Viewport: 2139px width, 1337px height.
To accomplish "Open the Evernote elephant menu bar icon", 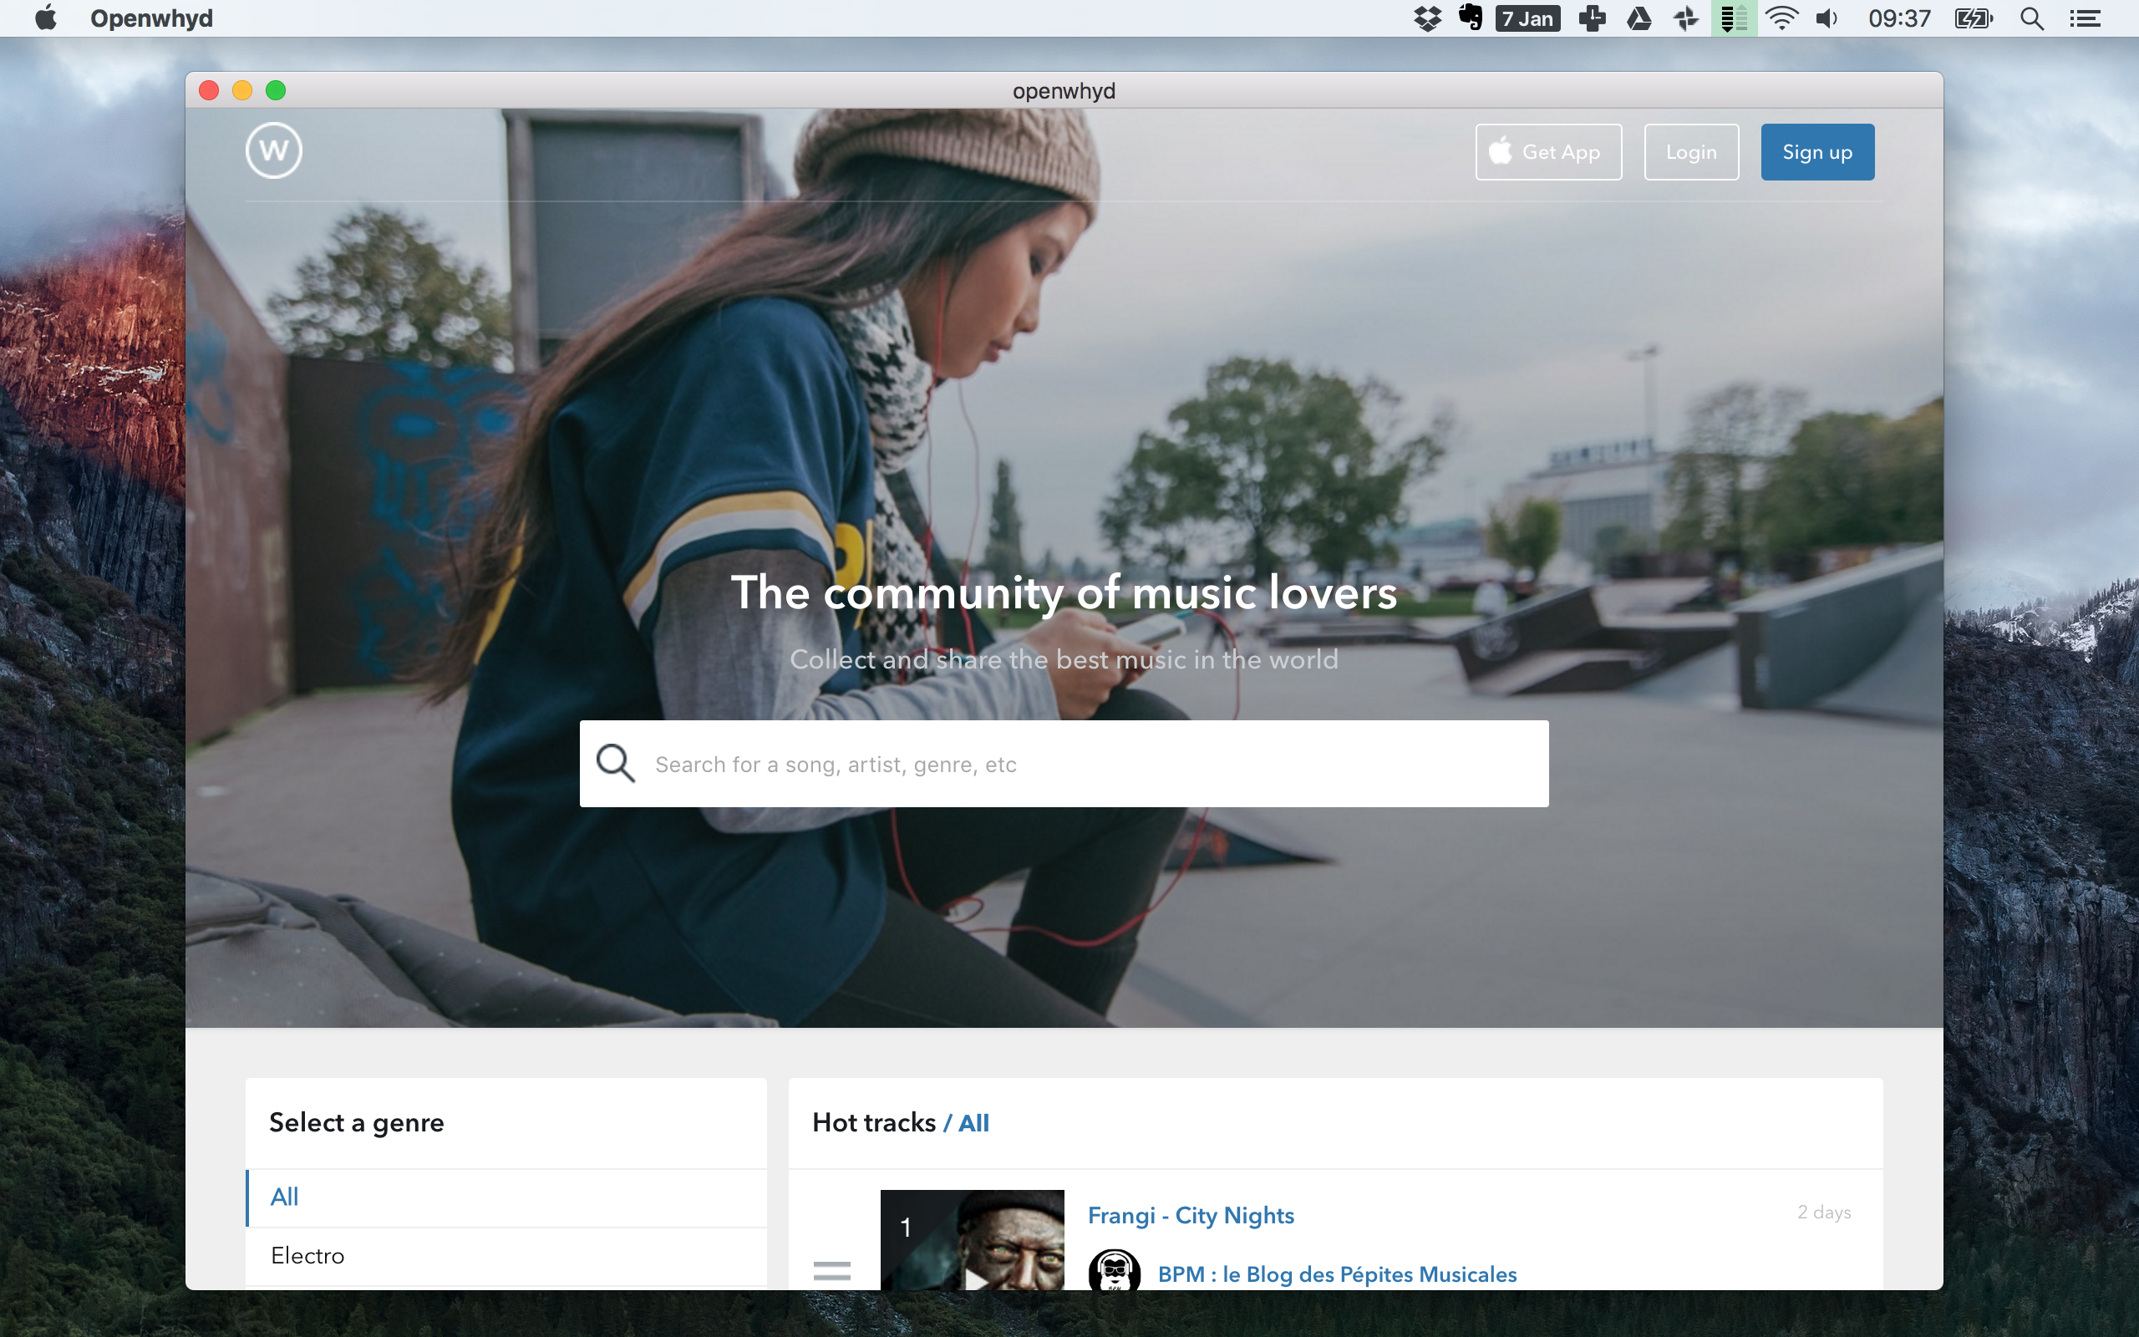I will coord(1470,18).
